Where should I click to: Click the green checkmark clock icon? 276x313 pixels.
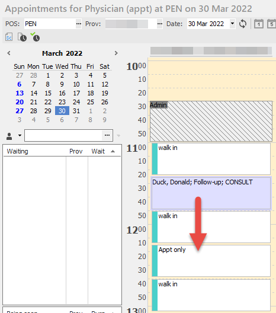pos(35,37)
